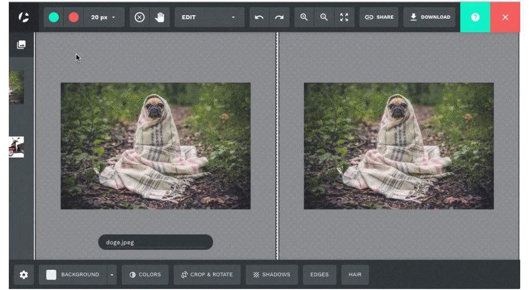530x290 pixels.
Task: Open settings with the gear icon
Action: [24, 275]
